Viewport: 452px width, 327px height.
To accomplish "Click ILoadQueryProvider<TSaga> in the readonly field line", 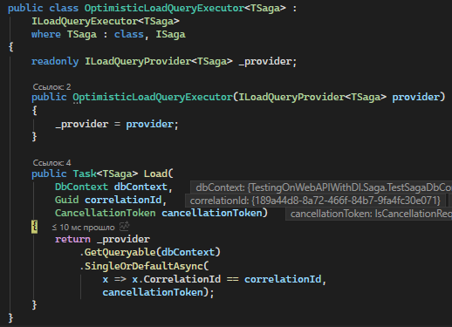I will pos(159,61).
